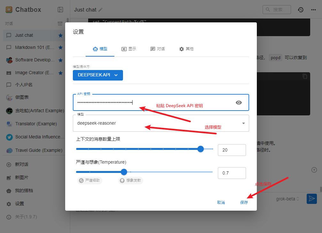The width and height of the screenshot is (322, 233).
Task: Open the conversation filter icon above the list
Action: (x=60, y=23)
